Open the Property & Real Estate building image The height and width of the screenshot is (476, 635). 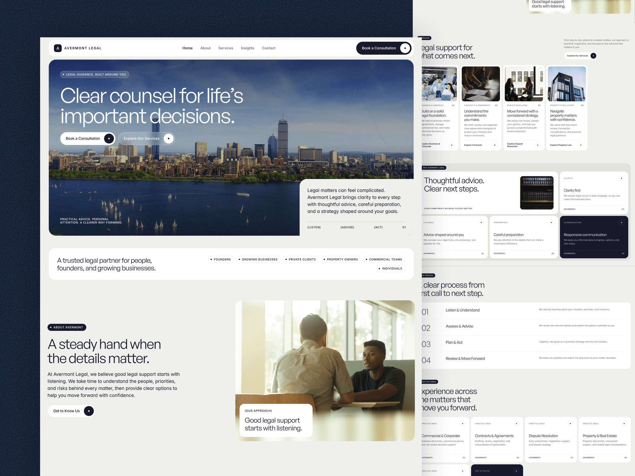click(x=567, y=84)
